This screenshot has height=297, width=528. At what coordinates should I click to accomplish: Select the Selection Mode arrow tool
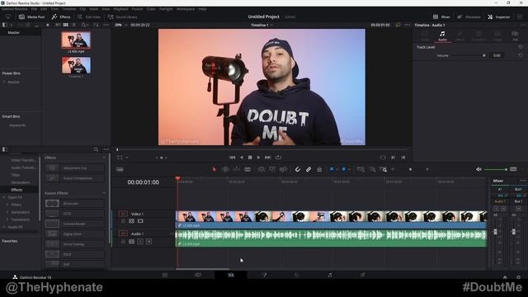point(214,169)
